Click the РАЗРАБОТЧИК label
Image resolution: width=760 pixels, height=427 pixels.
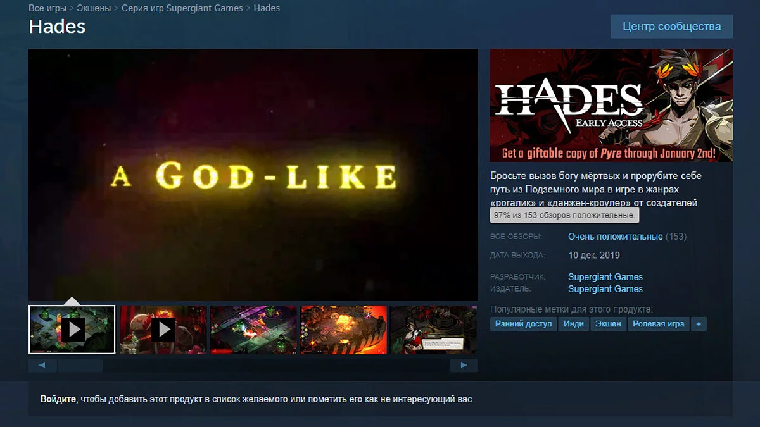pyautogui.click(x=518, y=277)
